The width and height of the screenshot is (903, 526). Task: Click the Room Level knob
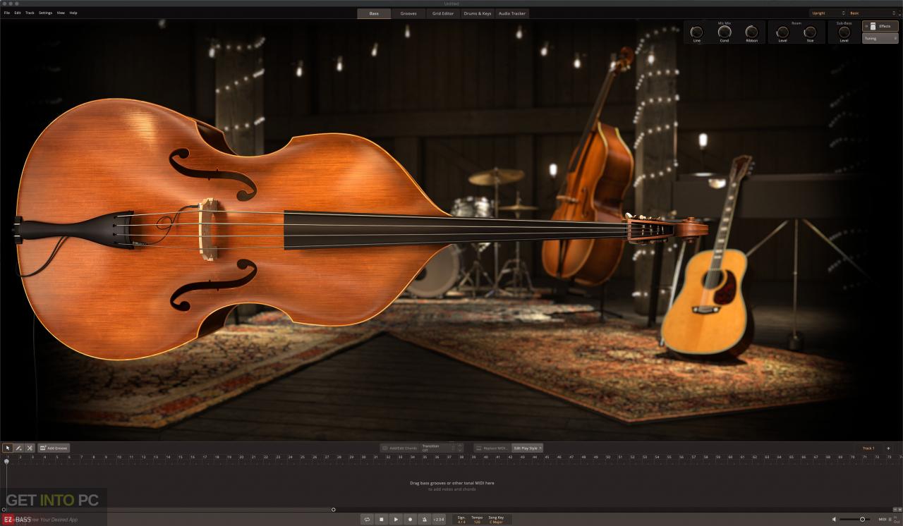tap(782, 32)
